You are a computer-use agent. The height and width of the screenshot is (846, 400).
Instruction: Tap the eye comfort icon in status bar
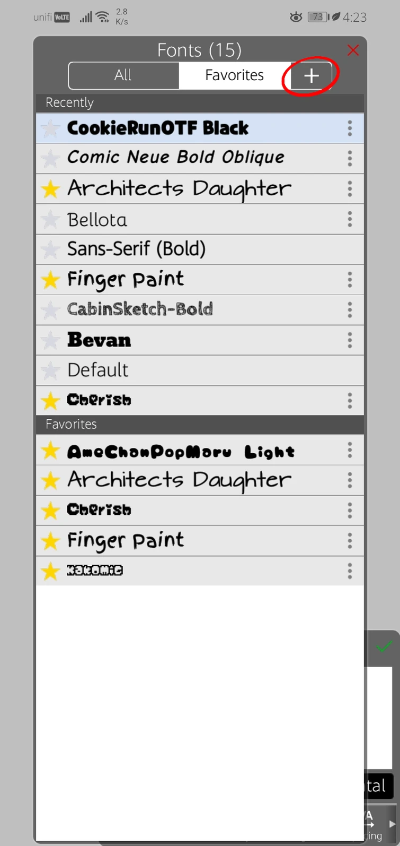click(x=295, y=16)
